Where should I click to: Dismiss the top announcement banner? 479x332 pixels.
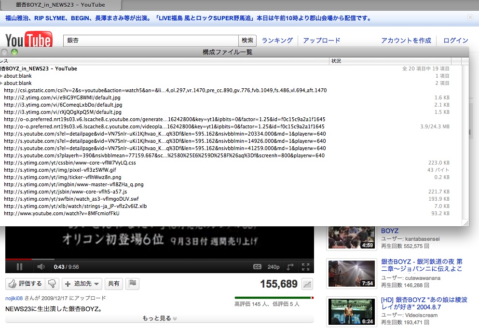pos(470,17)
